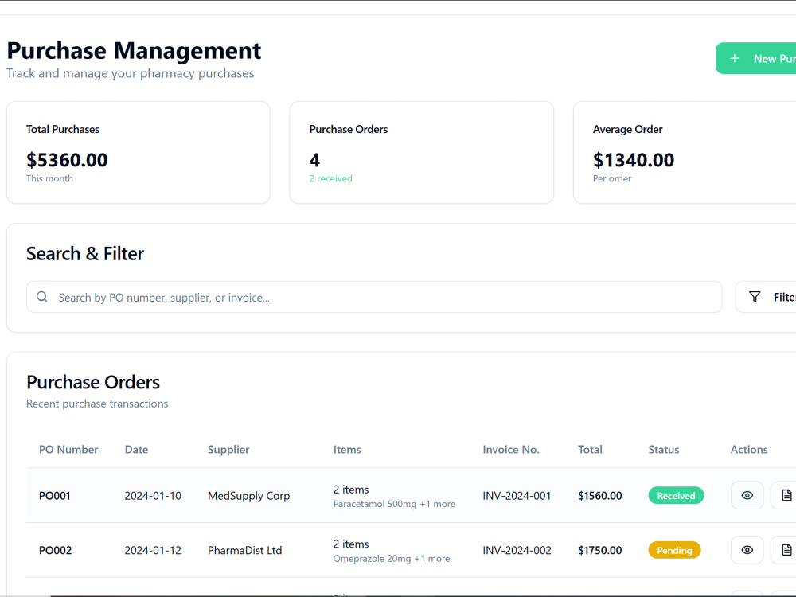Click the date 2024-01-10
Image resolution: width=796 pixels, height=597 pixels.
click(x=153, y=495)
